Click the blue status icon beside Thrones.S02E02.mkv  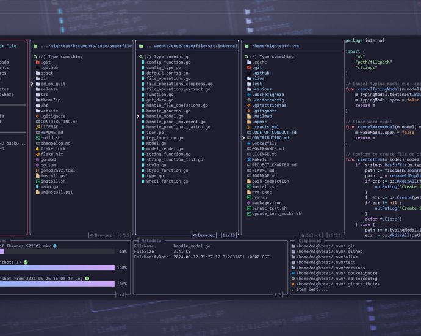click(55, 246)
